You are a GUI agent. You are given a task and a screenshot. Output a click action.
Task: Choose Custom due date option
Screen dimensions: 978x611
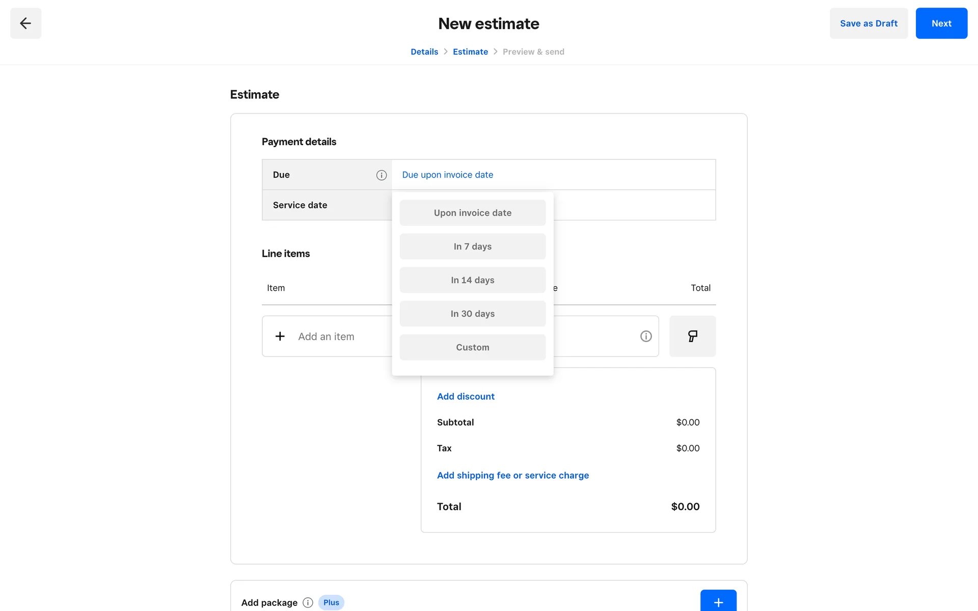pyautogui.click(x=472, y=347)
